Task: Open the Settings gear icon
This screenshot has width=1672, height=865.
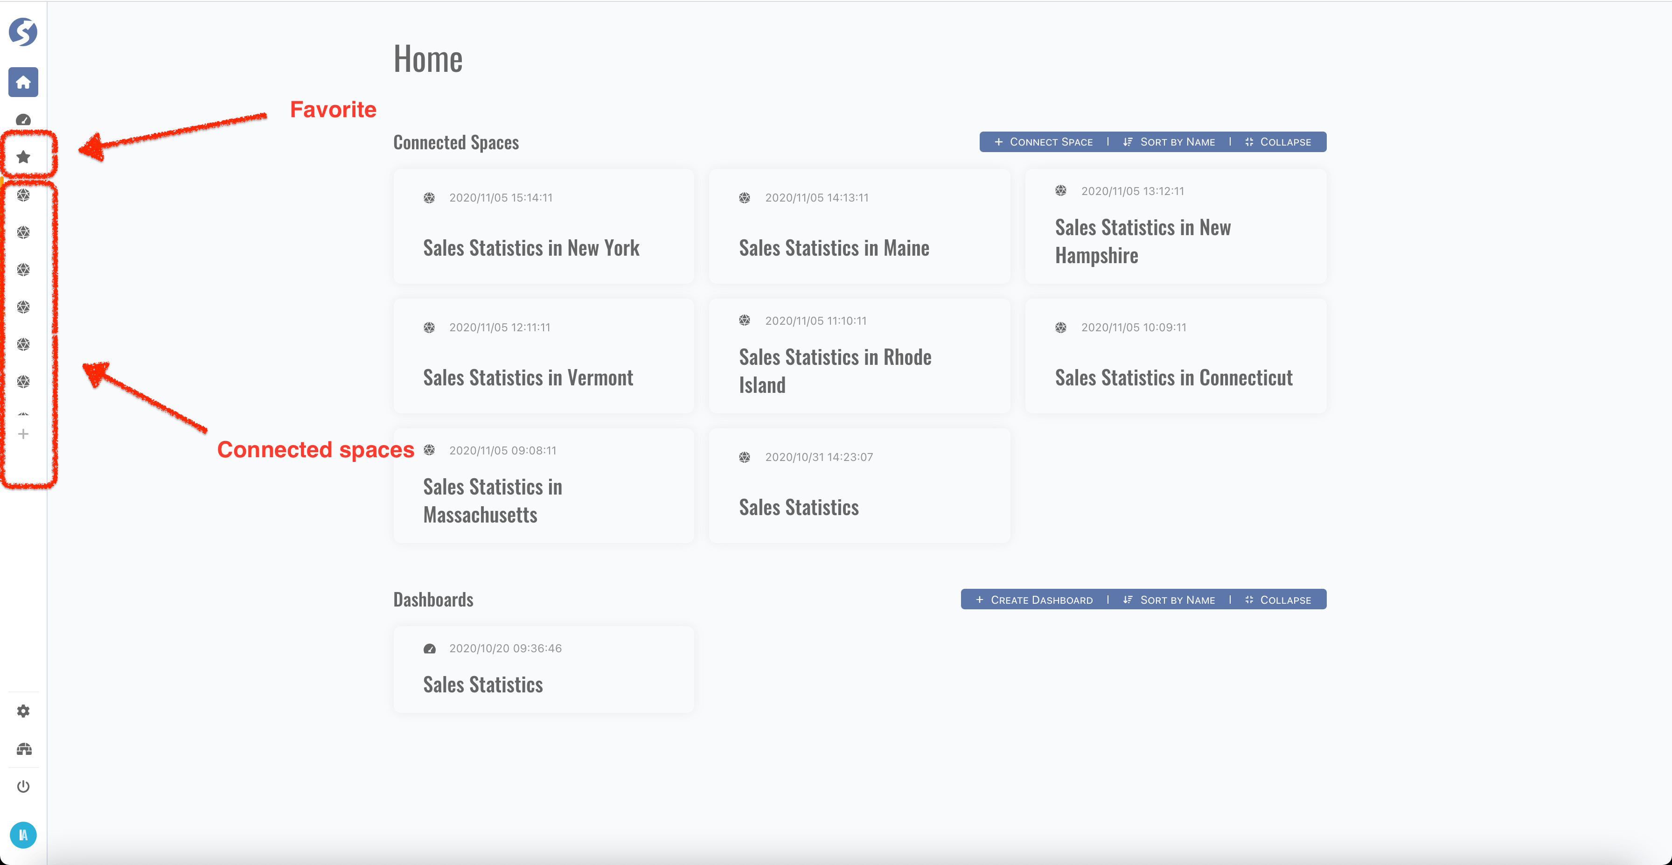Action: point(23,711)
